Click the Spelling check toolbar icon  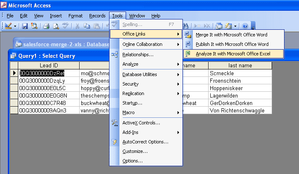click(66, 26)
